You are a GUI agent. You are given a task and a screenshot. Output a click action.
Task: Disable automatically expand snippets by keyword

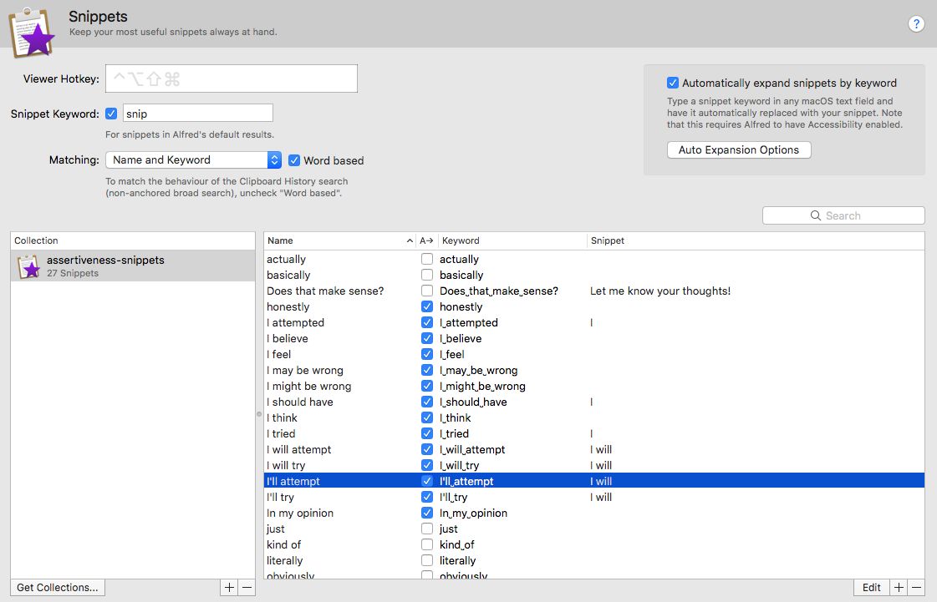coord(672,83)
